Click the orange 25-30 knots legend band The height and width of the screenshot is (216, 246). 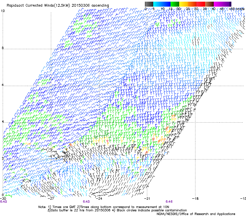click(192, 4)
